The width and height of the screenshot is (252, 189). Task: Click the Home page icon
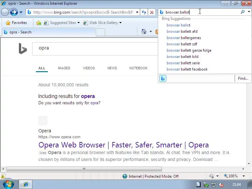(144, 31)
